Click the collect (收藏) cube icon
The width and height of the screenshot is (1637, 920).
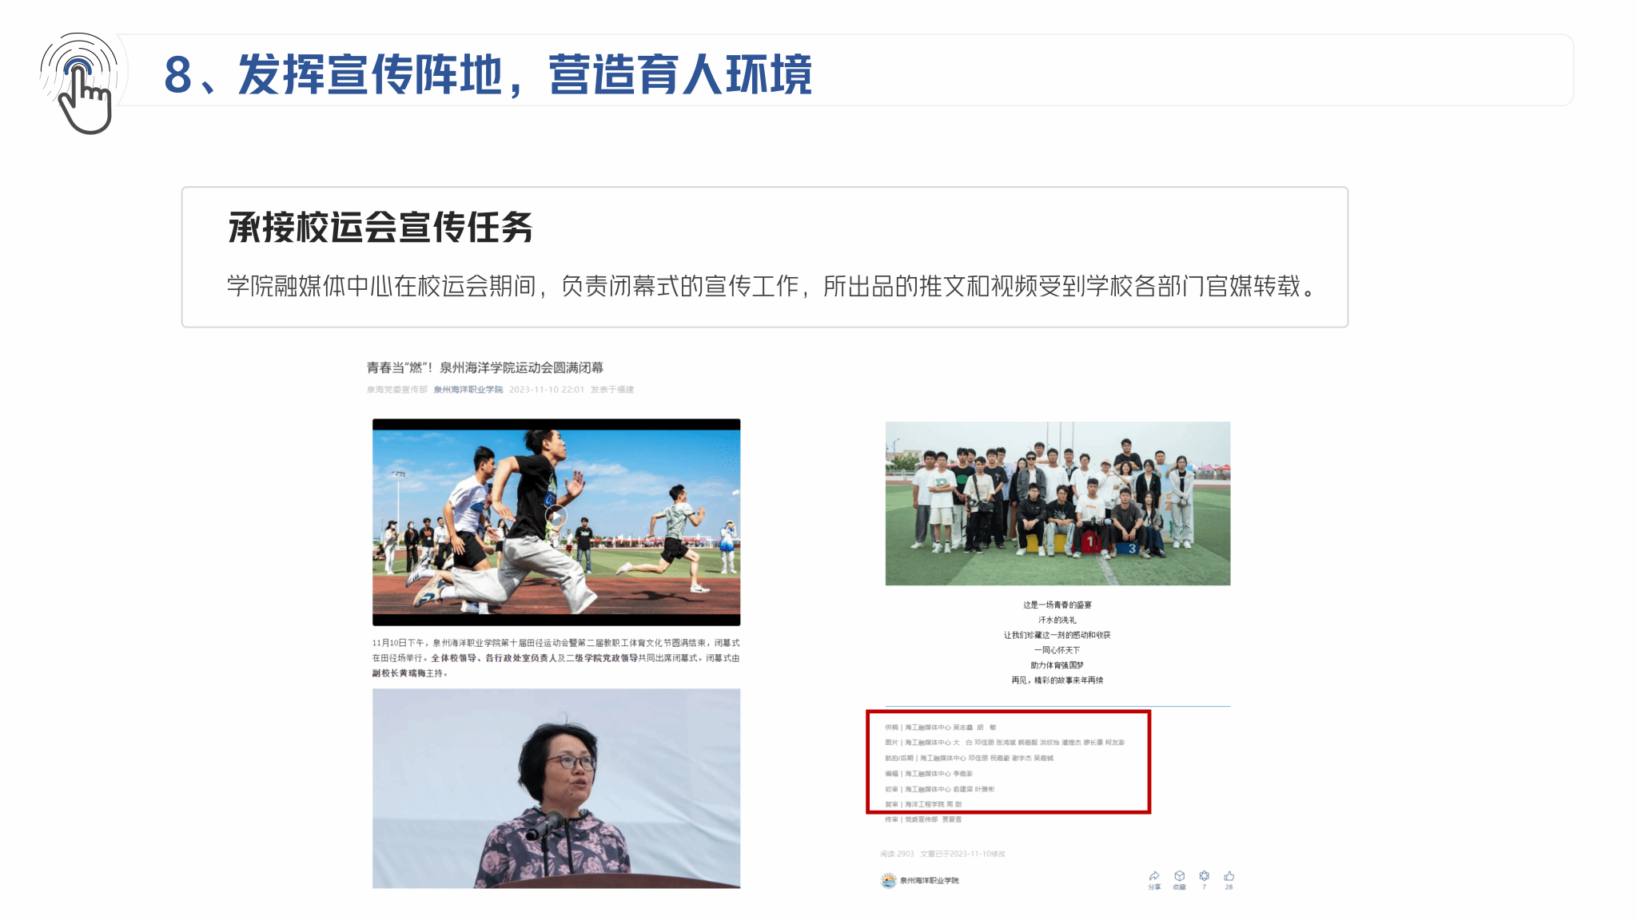tap(1179, 876)
